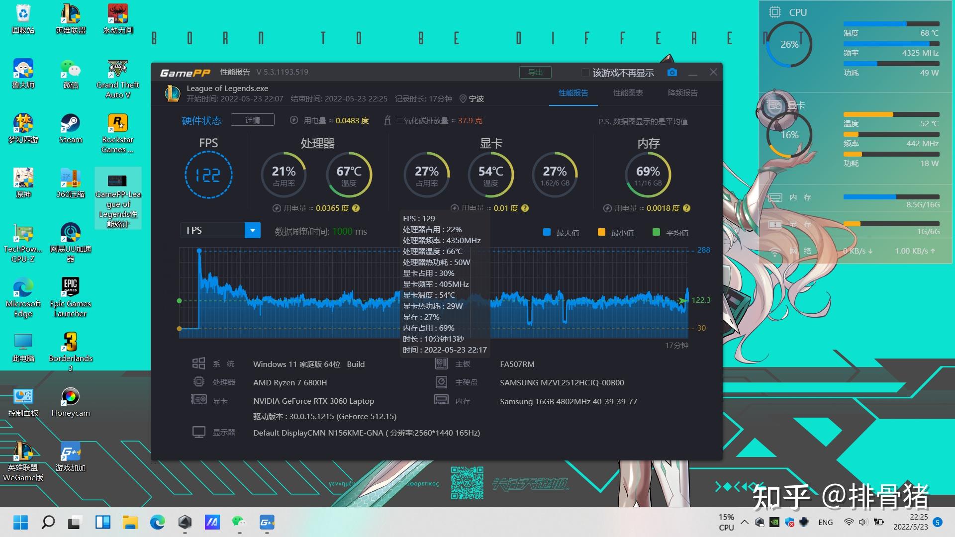Open the Grand Theft Auto V shortcut
Screen dimensions: 955x537
click(118, 79)
